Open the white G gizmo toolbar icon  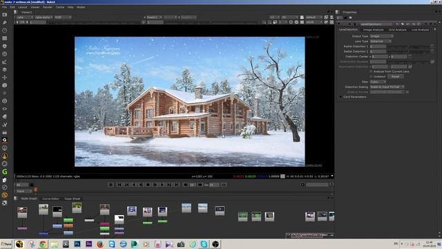pyautogui.click(x=5, y=140)
